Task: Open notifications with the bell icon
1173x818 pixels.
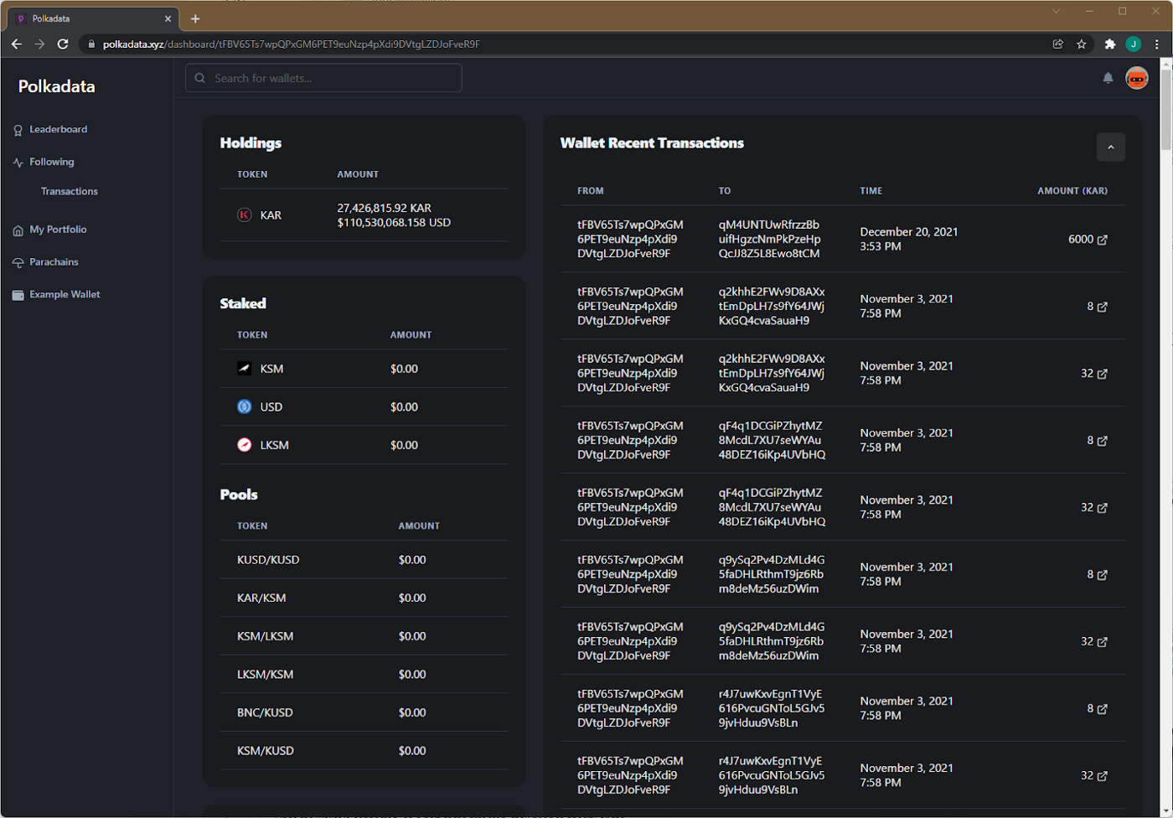Action: coord(1108,78)
